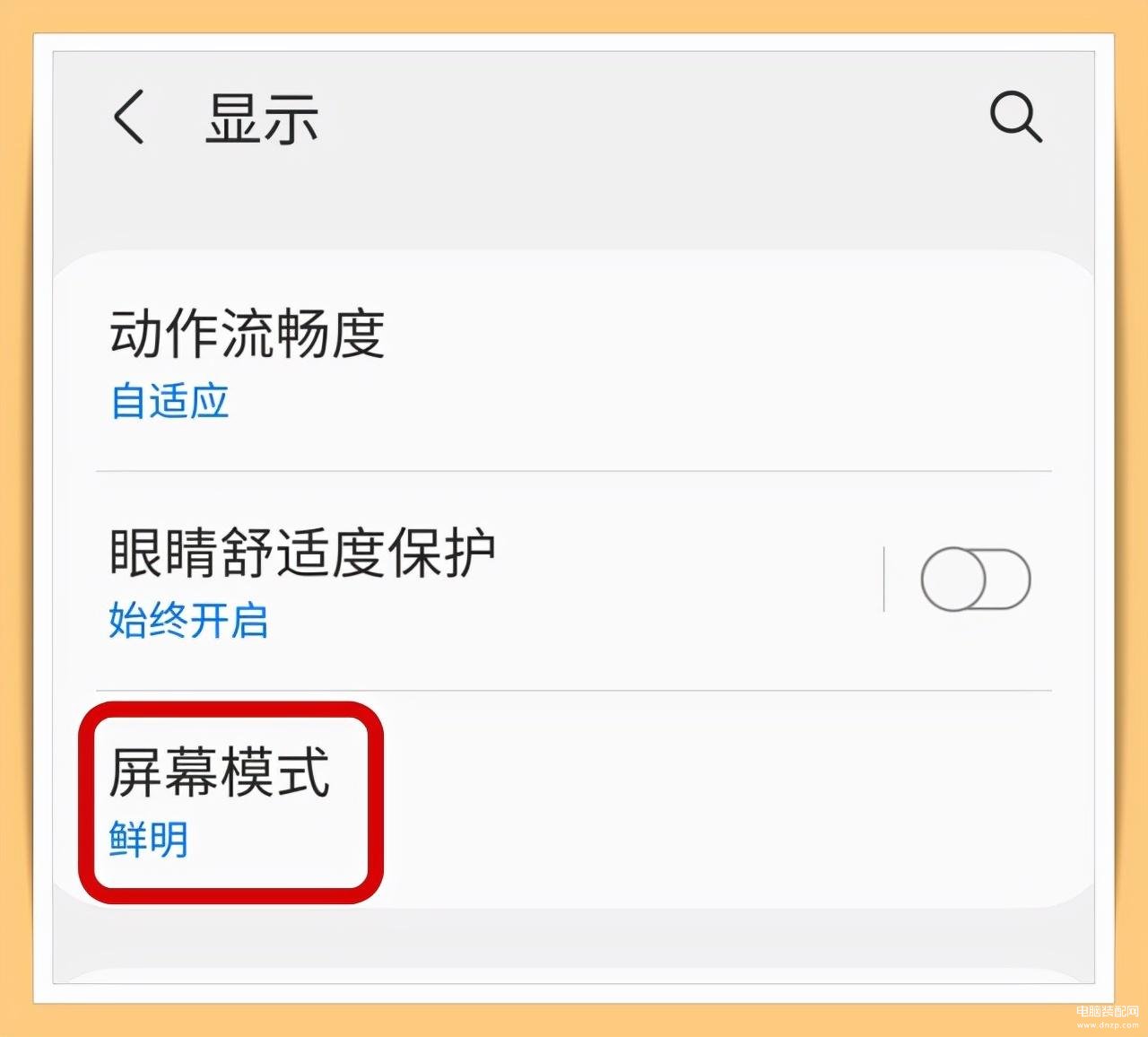
Task: Click the vertical divider beside the toggle
Action: tap(884, 579)
